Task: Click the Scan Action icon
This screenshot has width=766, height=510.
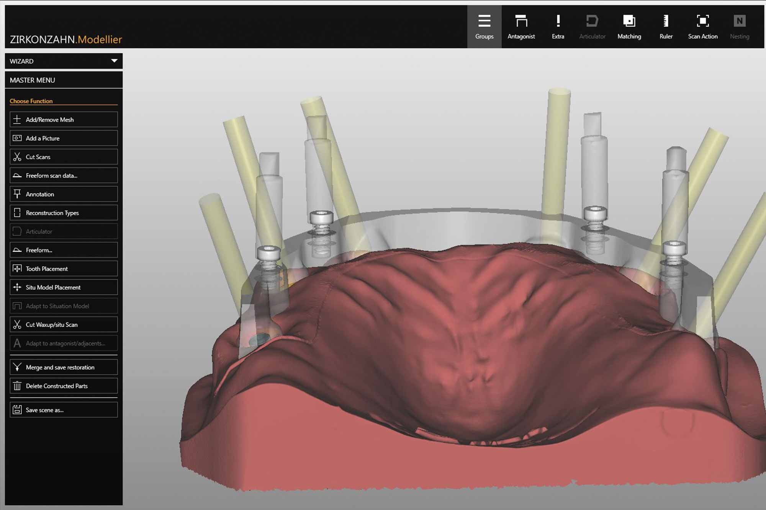Action: coord(702,26)
